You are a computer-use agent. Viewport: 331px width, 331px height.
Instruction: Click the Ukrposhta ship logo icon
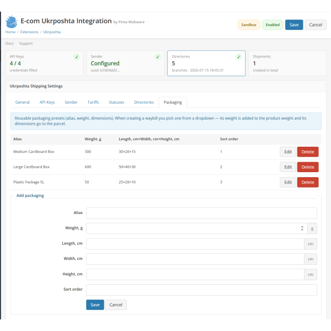(12, 22)
